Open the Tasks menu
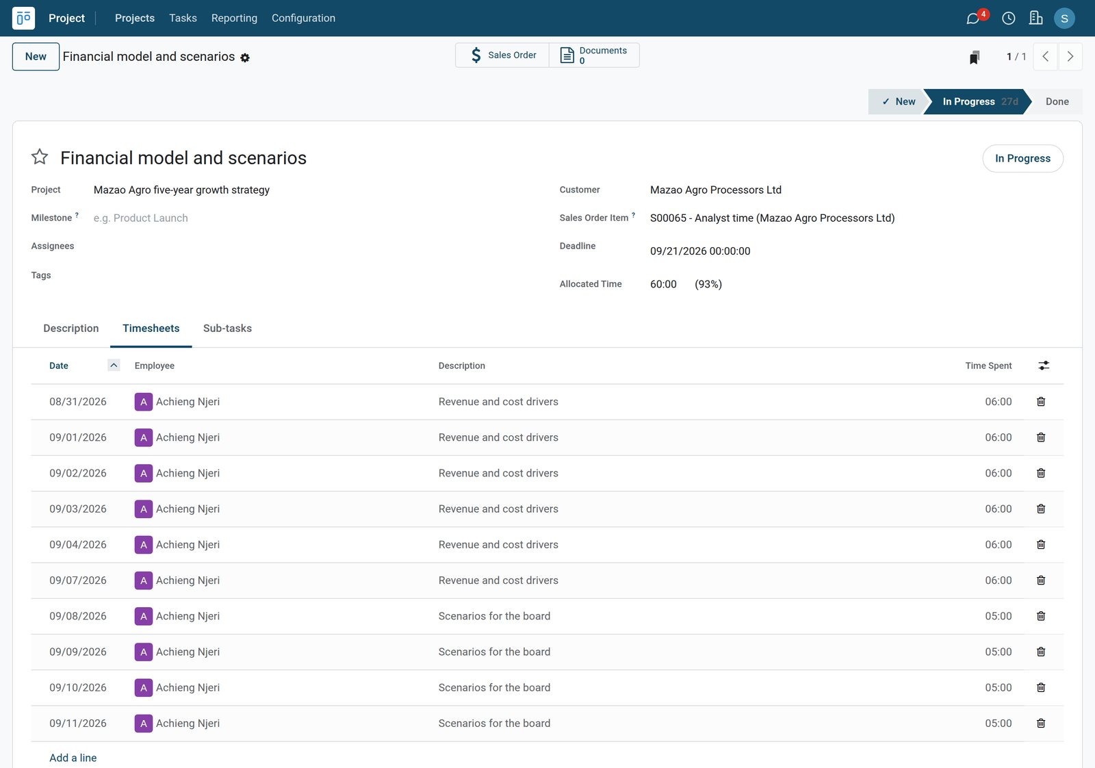Image resolution: width=1095 pixels, height=768 pixels. click(x=183, y=18)
